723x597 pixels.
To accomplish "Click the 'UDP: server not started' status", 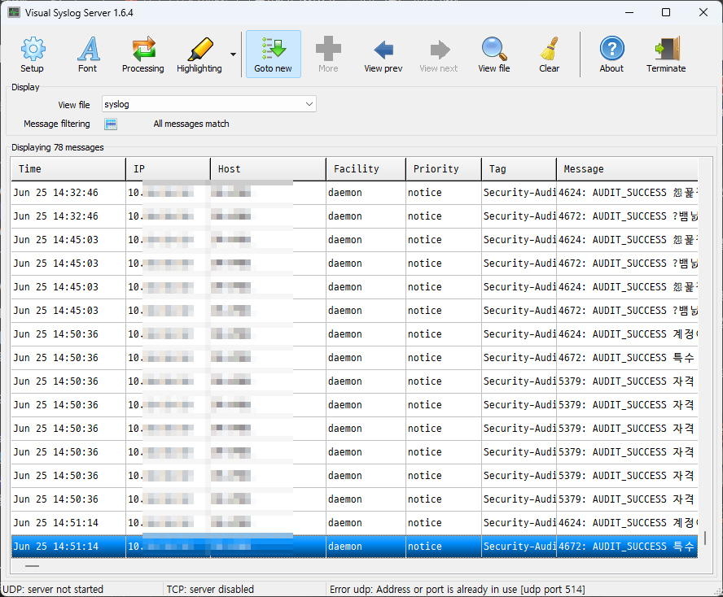I will (53, 589).
